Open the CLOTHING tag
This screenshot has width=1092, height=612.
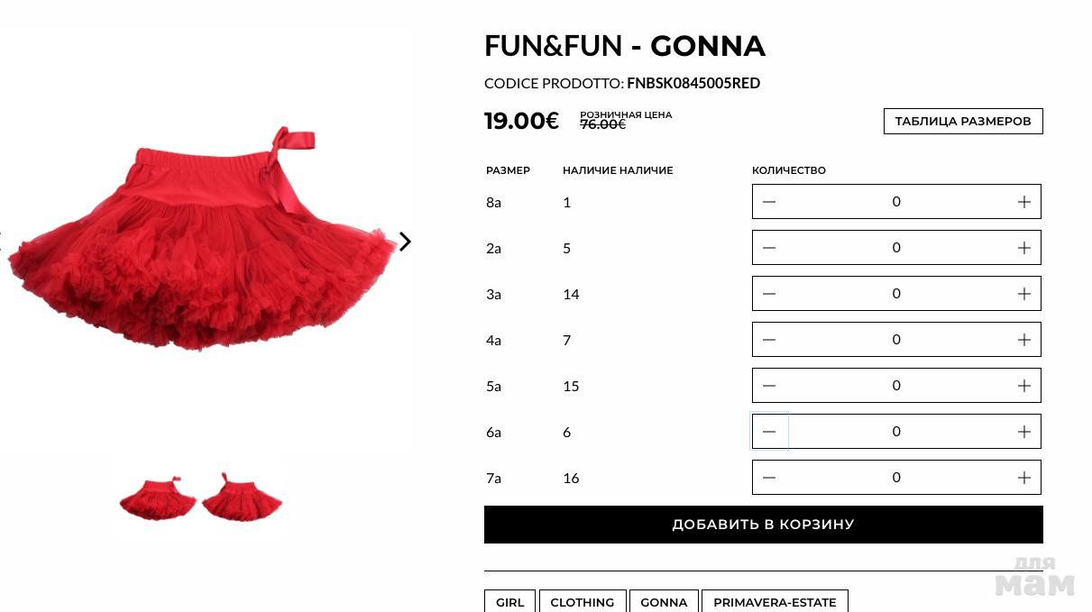[582, 602]
